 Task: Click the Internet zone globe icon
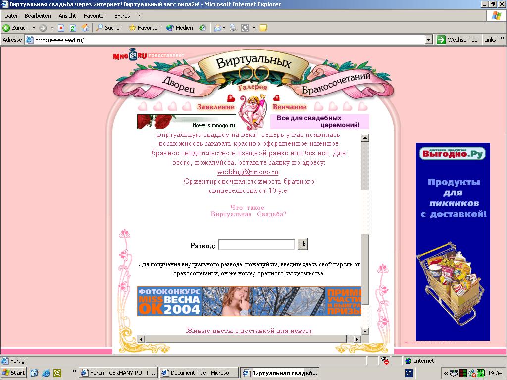click(408, 361)
